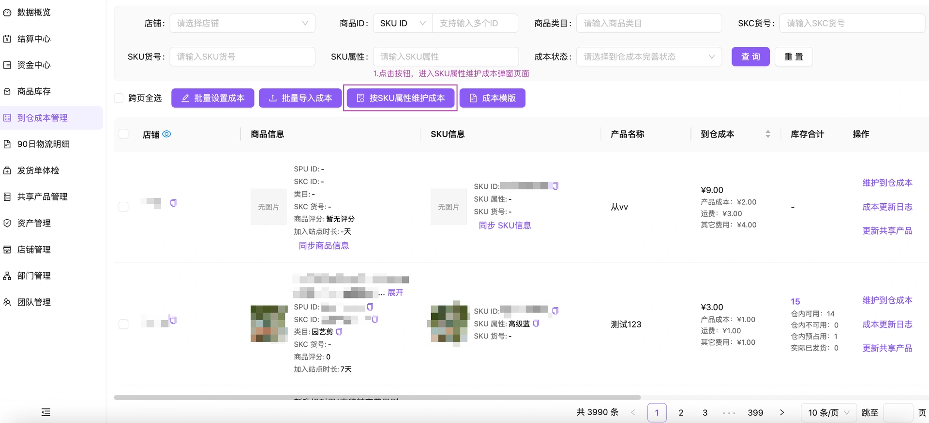
Task: Copy the SKU ID in the 测试123 row
Action: coord(555,310)
